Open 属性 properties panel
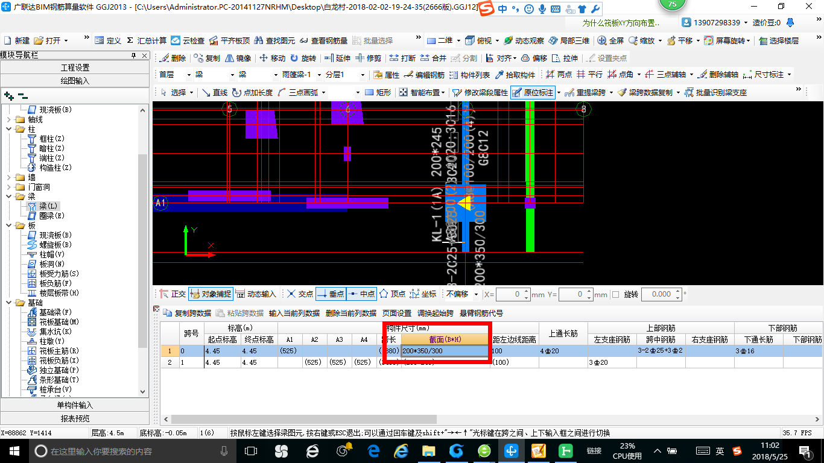824x463 pixels. pos(387,75)
